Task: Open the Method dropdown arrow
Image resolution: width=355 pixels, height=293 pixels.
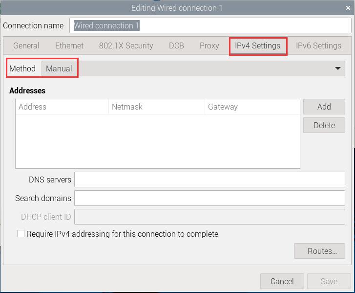Action: (x=337, y=68)
